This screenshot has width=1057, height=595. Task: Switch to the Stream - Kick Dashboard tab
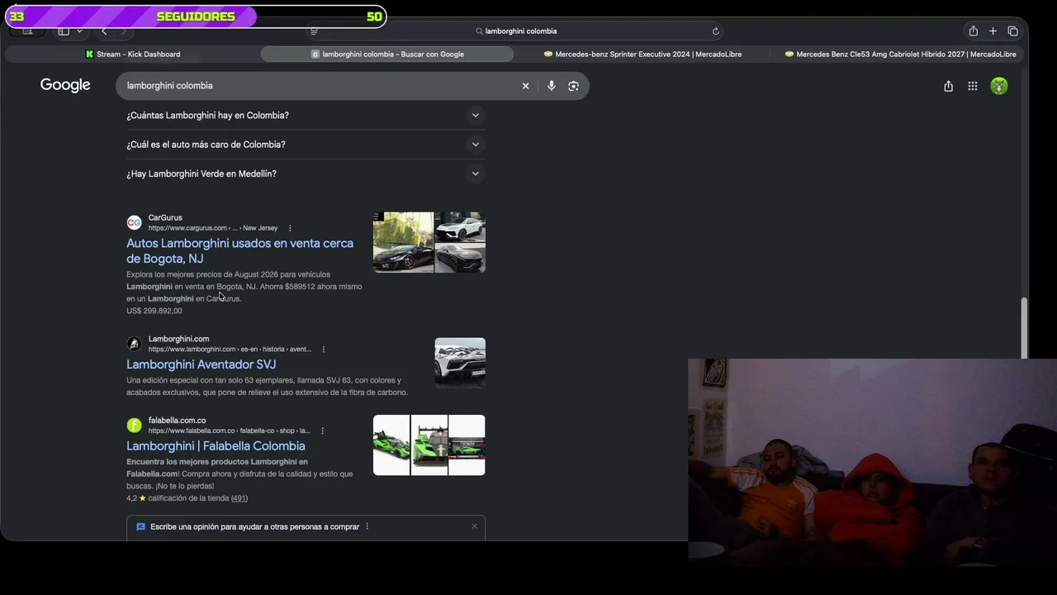(x=133, y=55)
